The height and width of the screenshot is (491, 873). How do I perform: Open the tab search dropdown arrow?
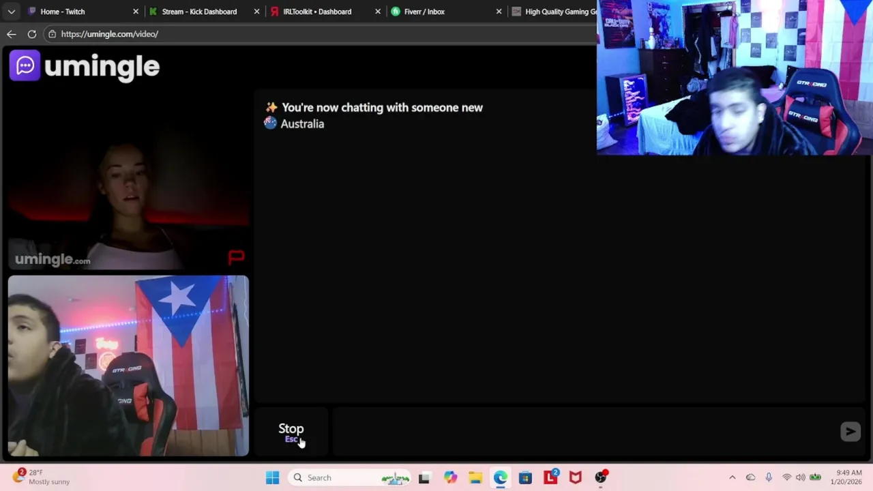coord(11,12)
